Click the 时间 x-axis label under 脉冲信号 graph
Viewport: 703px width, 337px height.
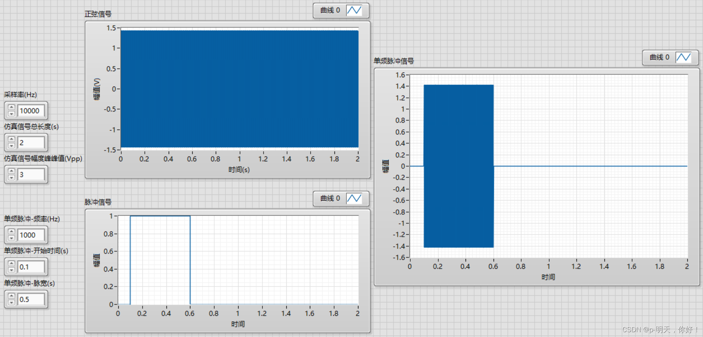pos(238,324)
